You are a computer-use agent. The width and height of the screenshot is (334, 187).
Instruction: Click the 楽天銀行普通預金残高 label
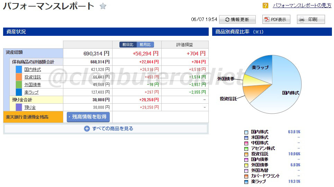[x=27, y=117]
